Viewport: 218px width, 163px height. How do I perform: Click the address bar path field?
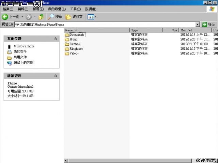[x=105, y=25]
